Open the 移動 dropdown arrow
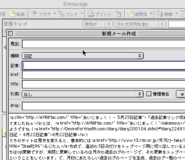Viewport: 185px width, 160px height. tap(176, 14)
